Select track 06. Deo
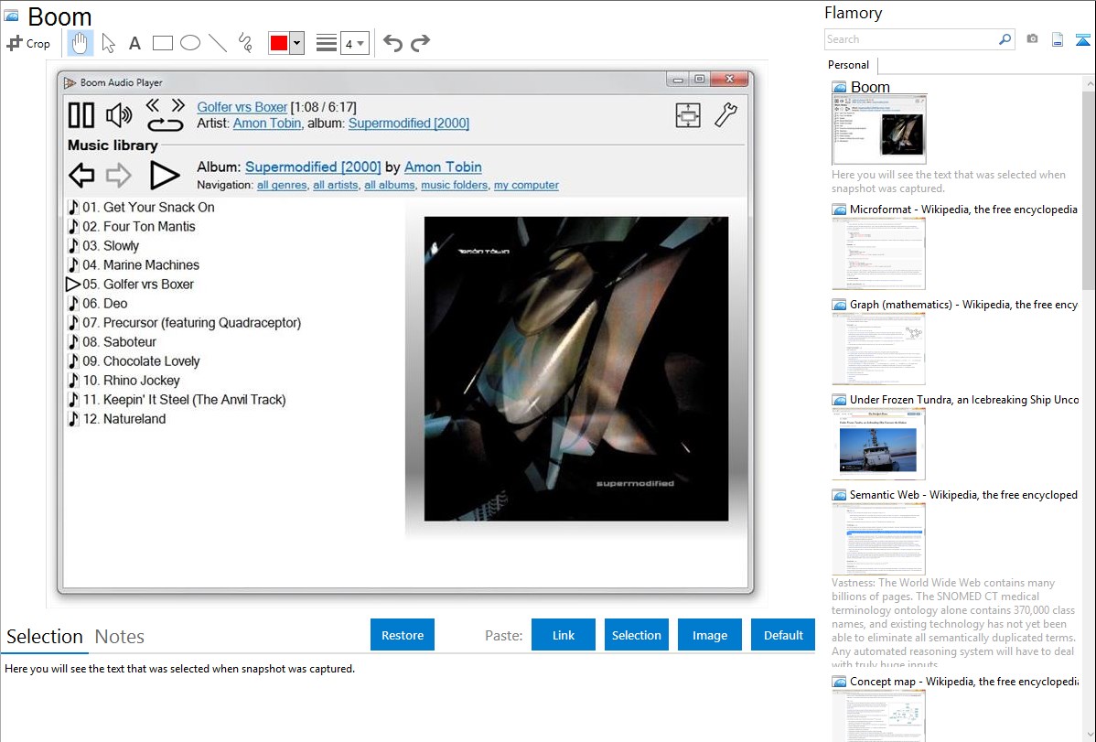This screenshot has height=742, width=1096. pos(98,304)
